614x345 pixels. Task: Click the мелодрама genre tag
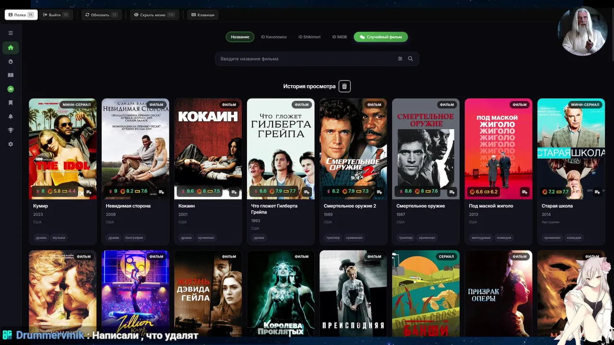tap(481, 238)
